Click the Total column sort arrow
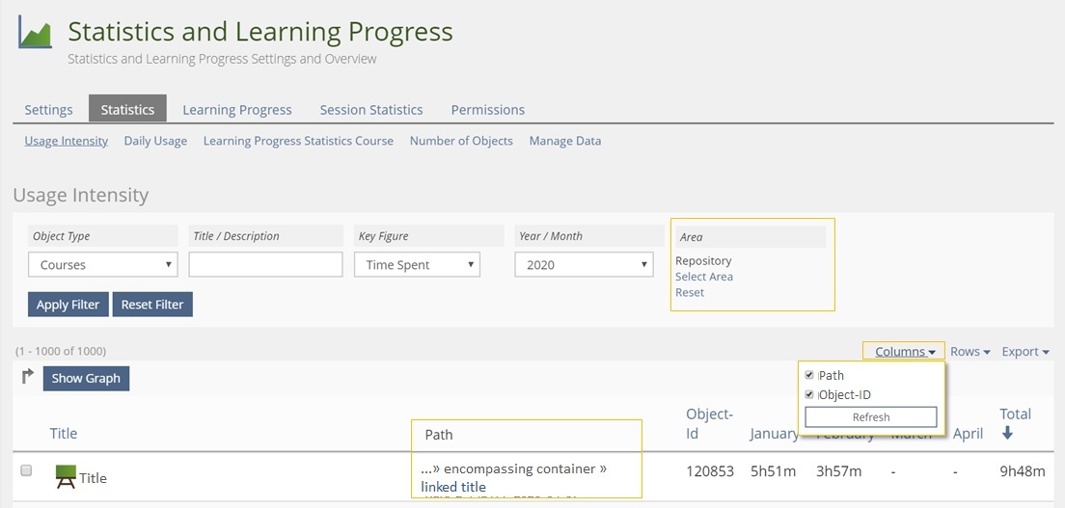The height and width of the screenshot is (508, 1065). click(1008, 434)
